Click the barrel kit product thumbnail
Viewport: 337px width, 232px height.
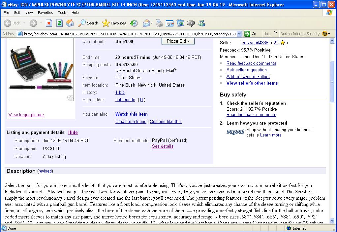pos(41,69)
